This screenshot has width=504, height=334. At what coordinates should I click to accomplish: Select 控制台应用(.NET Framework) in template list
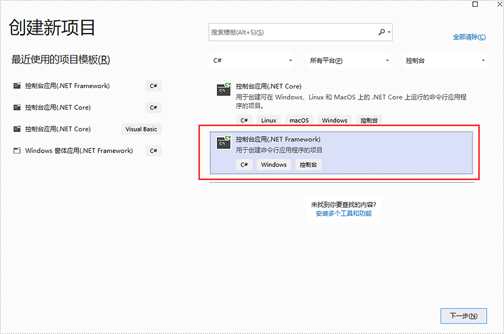tap(341, 153)
